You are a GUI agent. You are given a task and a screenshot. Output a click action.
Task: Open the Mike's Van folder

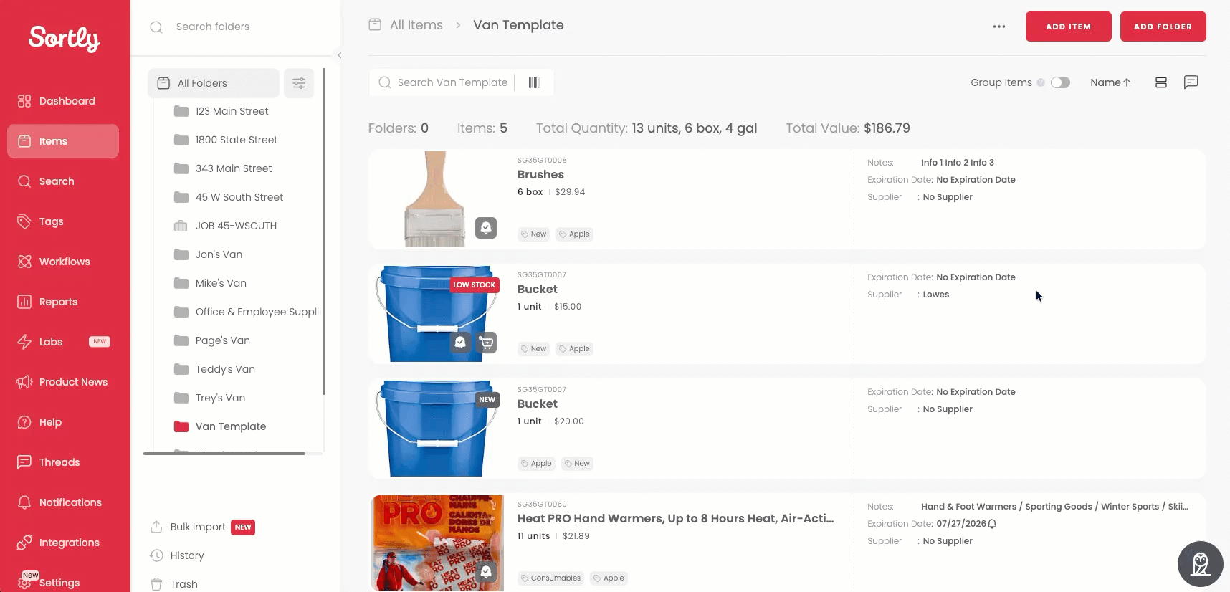[x=221, y=283]
